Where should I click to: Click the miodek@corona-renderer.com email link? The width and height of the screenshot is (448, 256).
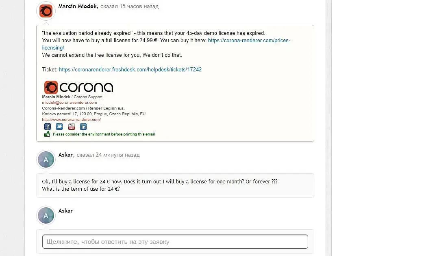click(x=70, y=103)
